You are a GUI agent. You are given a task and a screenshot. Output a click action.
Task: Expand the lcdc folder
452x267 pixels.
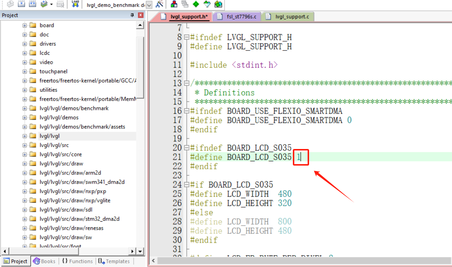(x=24, y=53)
